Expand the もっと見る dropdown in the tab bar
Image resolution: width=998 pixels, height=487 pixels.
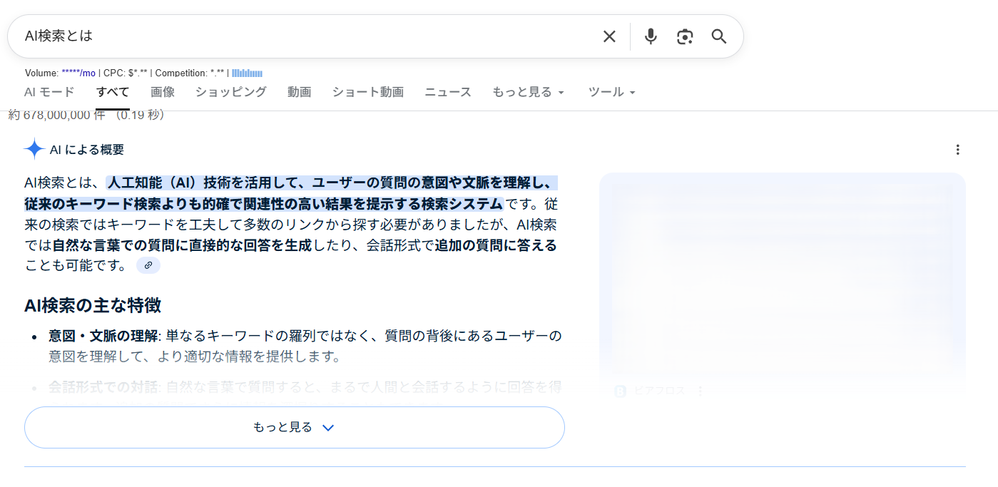(x=528, y=92)
